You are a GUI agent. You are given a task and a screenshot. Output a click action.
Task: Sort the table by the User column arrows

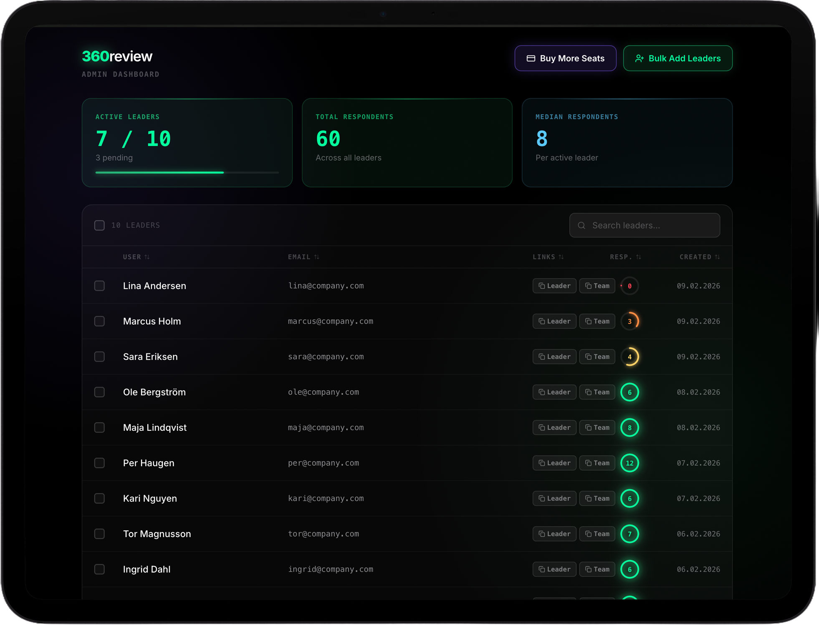pyautogui.click(x=147, y=257)
